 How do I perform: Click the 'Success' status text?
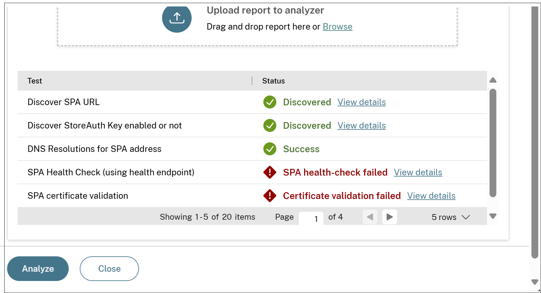pos(301,149)
